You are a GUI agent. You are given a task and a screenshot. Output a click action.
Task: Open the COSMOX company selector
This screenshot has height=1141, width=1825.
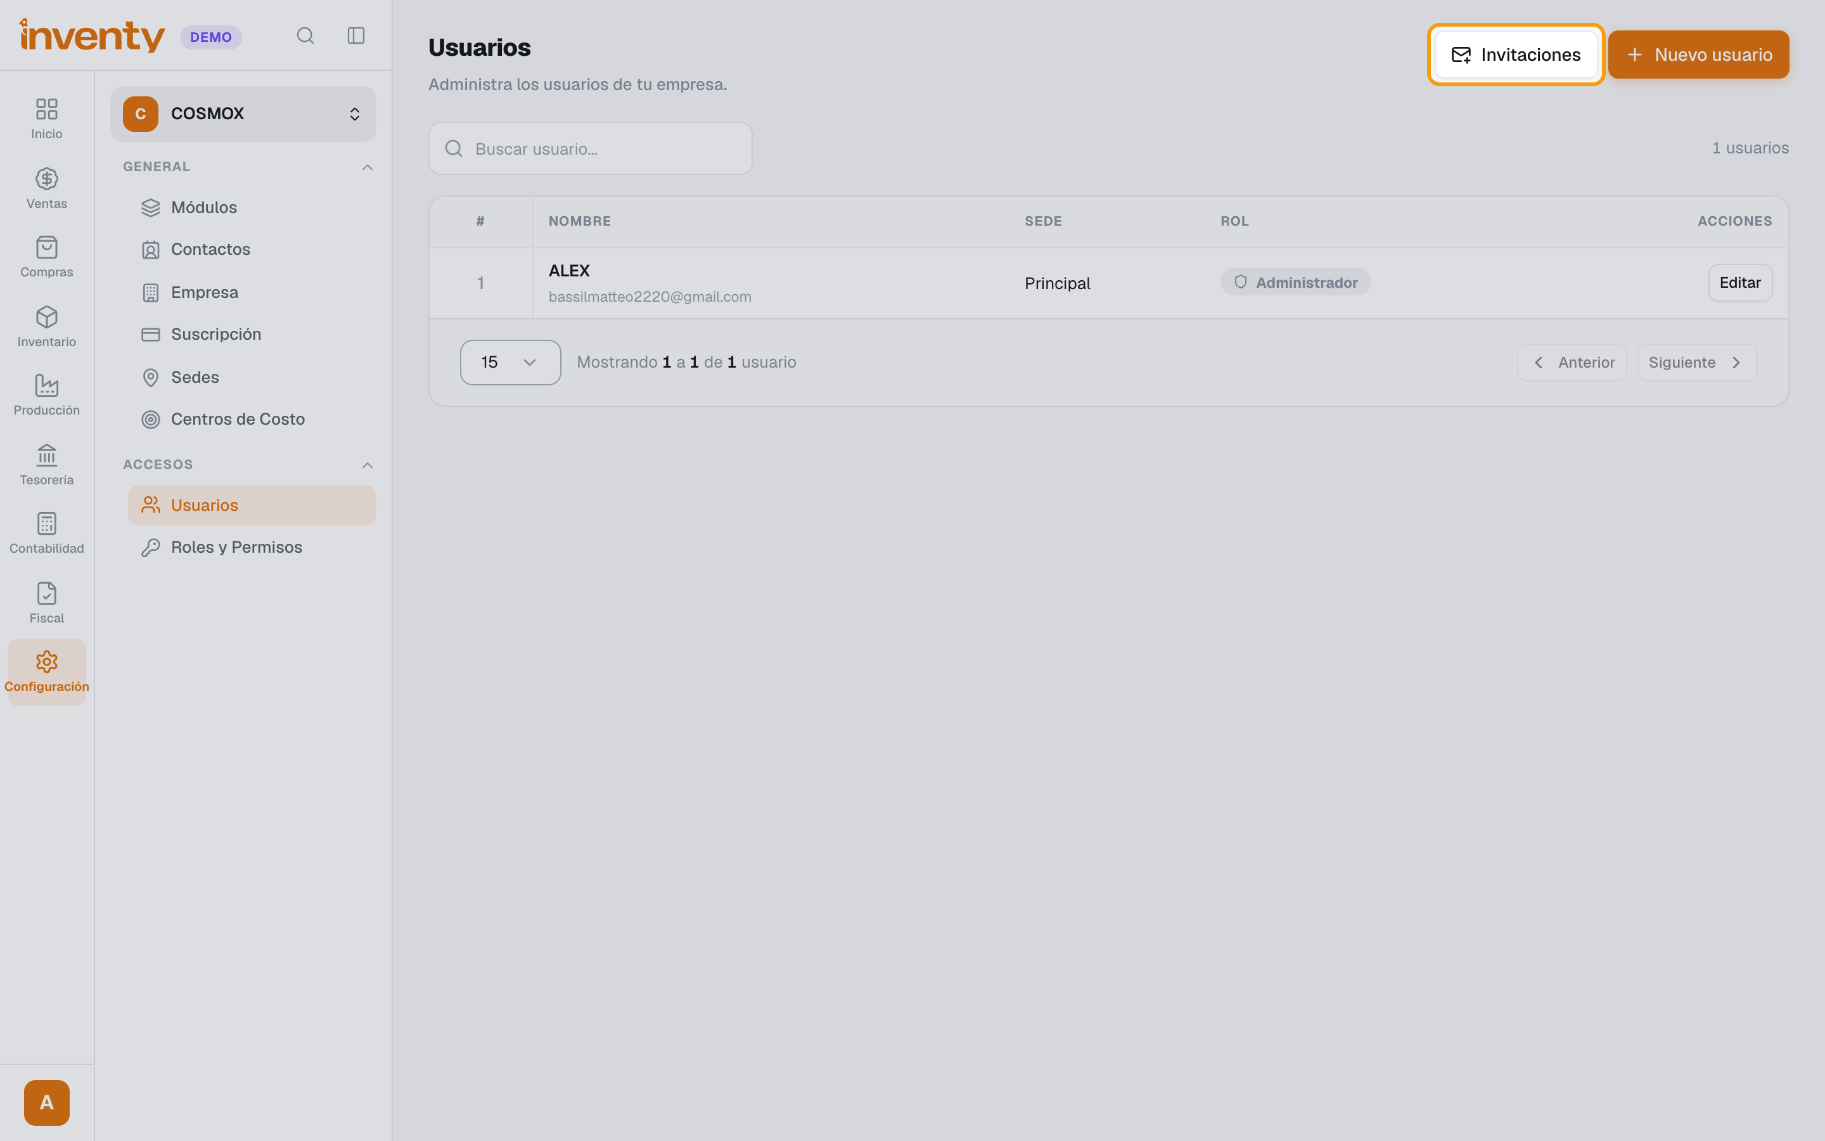coord(243,114)
